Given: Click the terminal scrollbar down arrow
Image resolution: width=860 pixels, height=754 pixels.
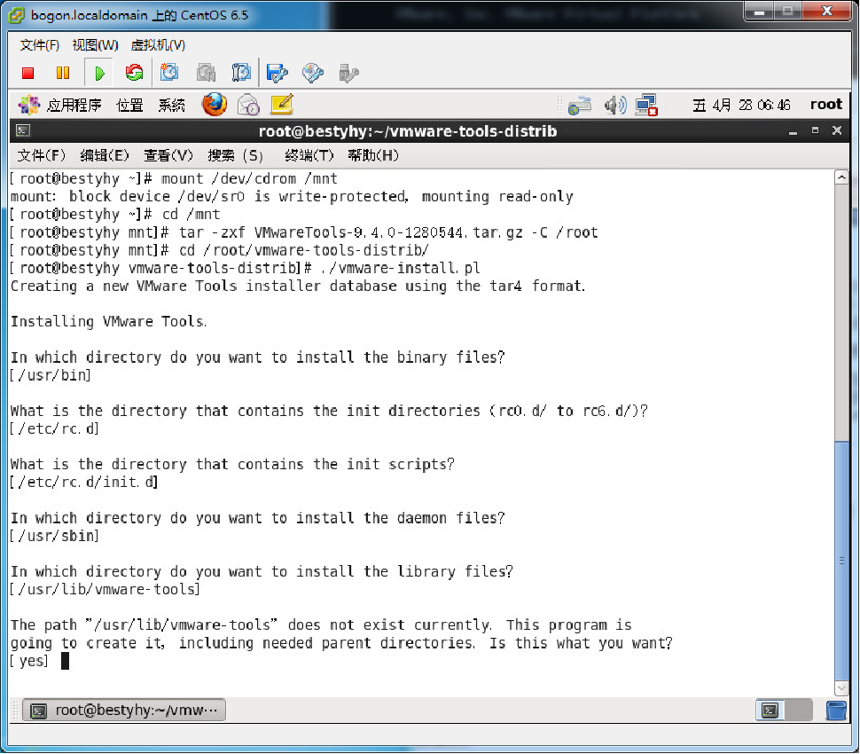Looking at the screenshot, I should point(841,687).
